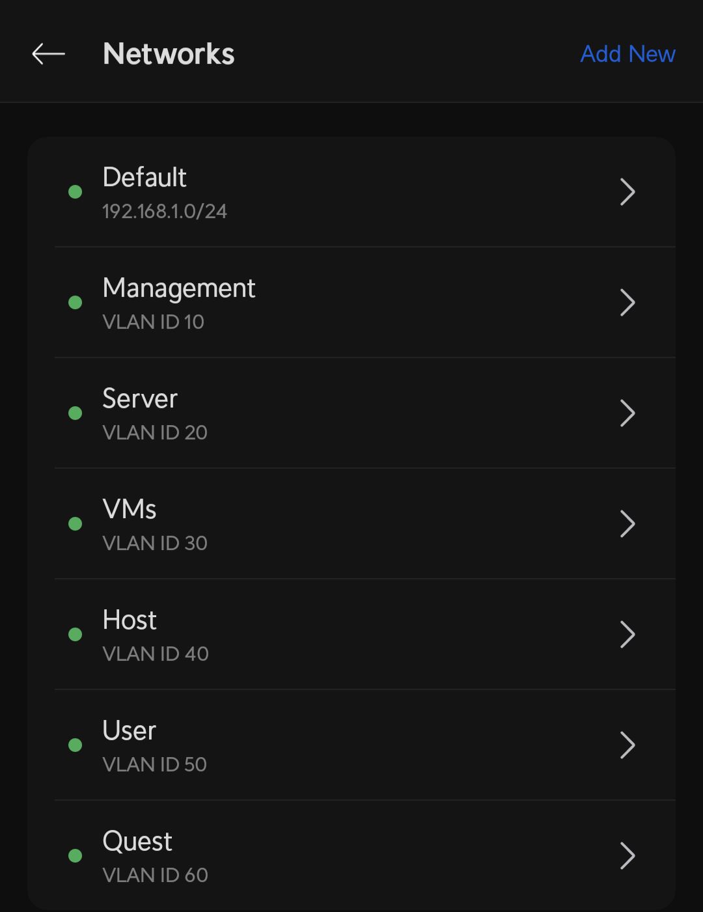The image size is (703, 912).
Task: Open the VMs network chevron arrow
Action: pos(627,524)
